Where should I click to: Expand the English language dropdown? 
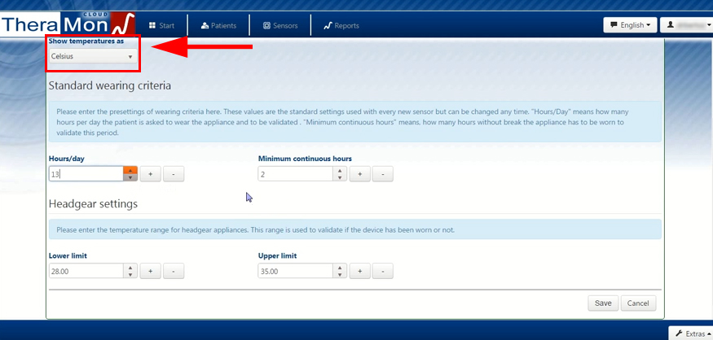[x=630, y=25]
